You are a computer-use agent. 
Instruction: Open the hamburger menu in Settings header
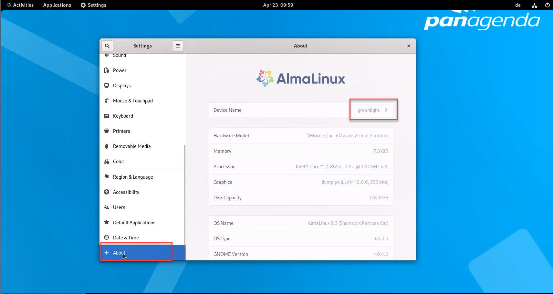[178, 46]
